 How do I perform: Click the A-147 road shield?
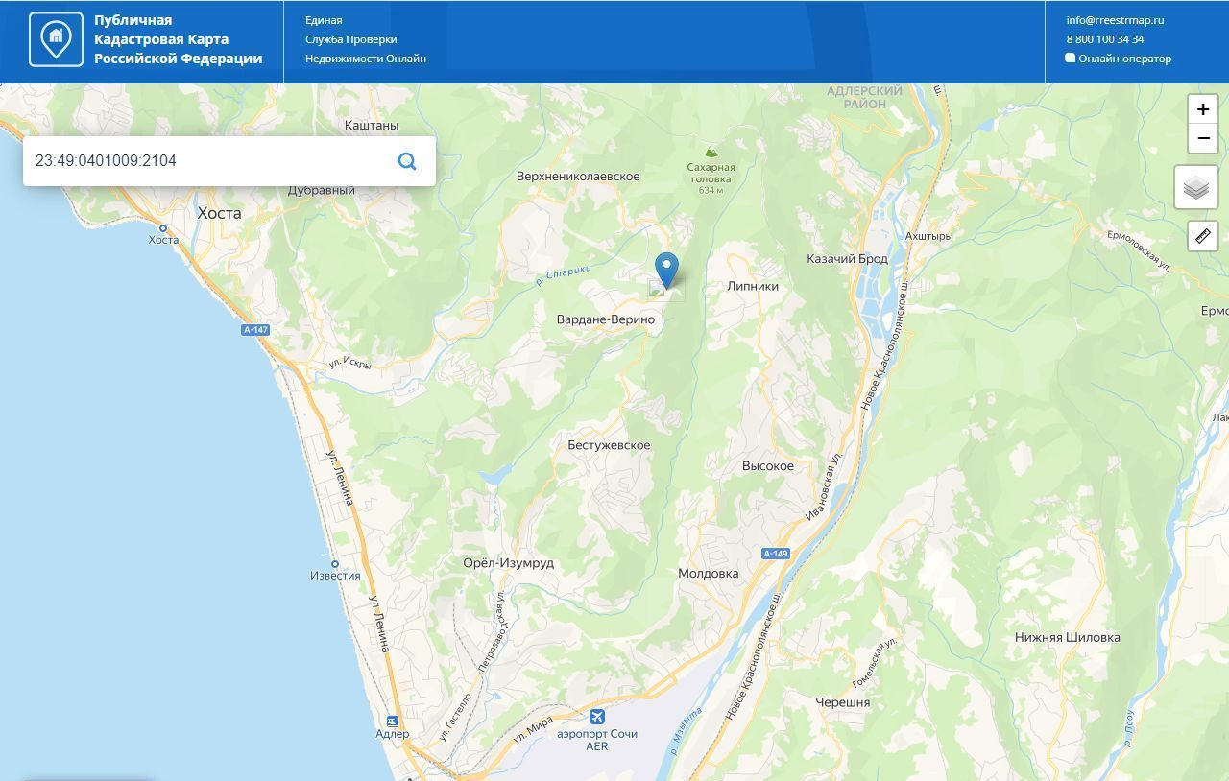(x=255, y=330)
